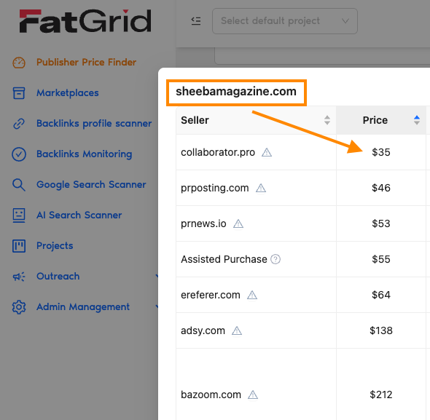Screen dimensions: 430x420
Task: Select the collaborator.pro seller name
Action: pyautogui.click(x=218, y=152)
